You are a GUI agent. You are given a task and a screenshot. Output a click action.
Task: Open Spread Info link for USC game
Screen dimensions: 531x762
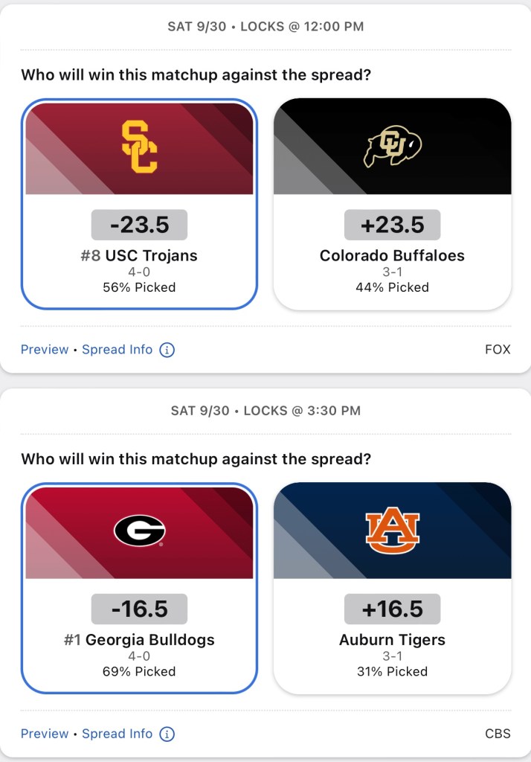[x=118, y=350]
